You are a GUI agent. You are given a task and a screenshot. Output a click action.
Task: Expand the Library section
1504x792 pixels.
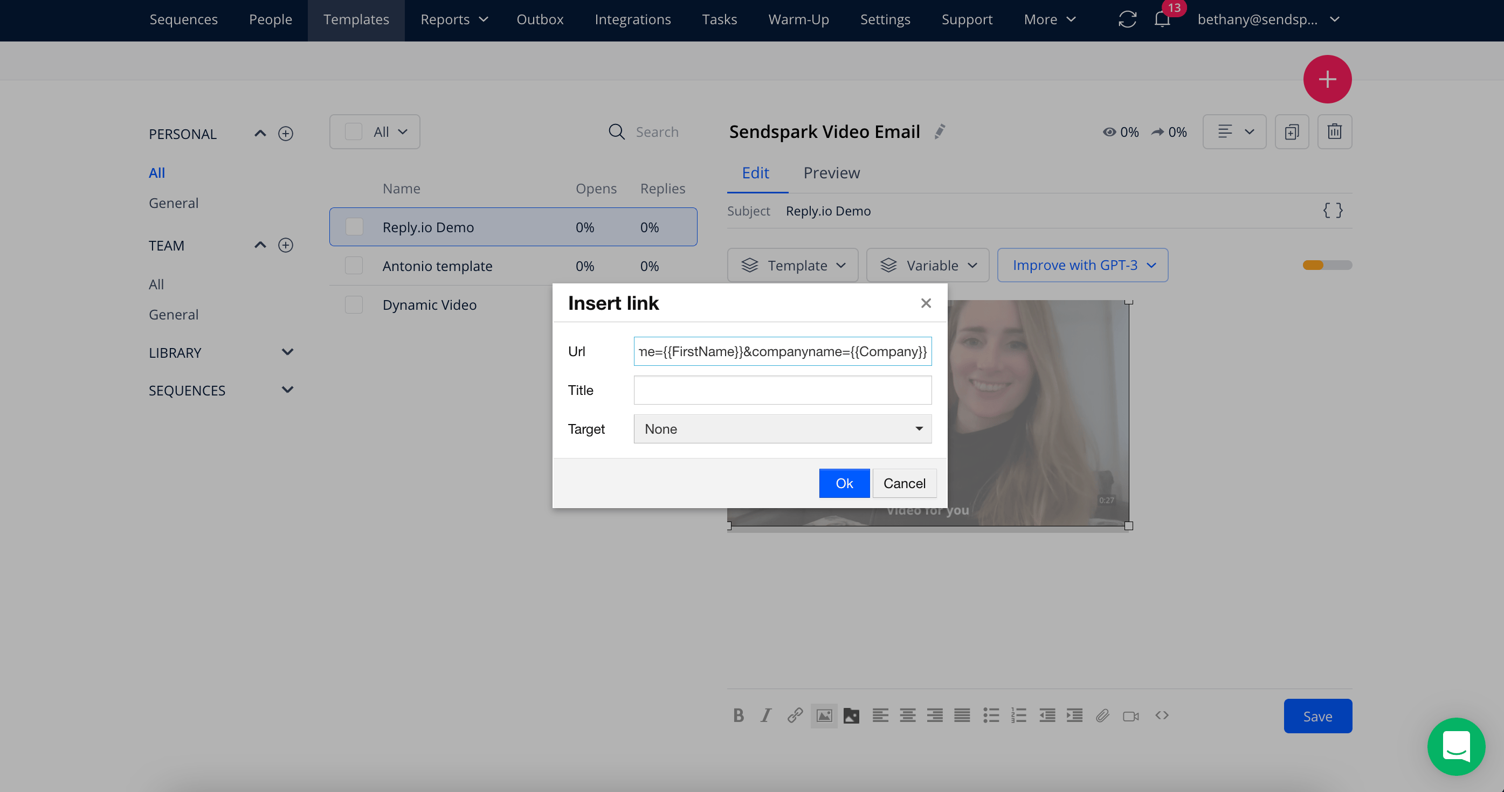[x=287, y=352]
